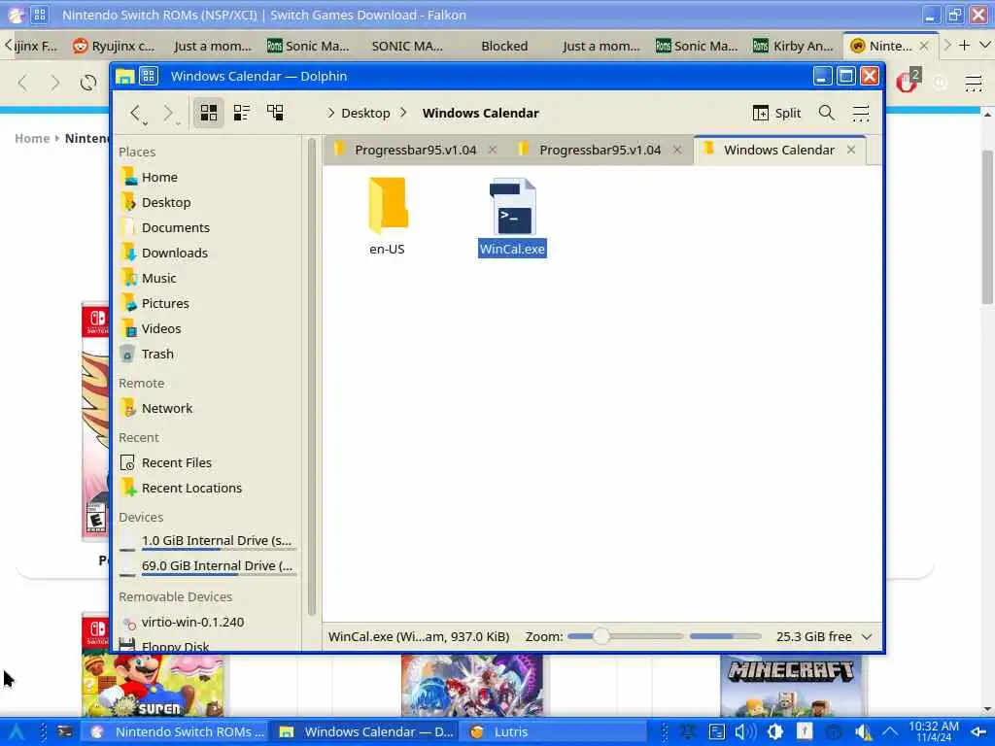Select the Windows Calendar tab

tap(779, 150)
